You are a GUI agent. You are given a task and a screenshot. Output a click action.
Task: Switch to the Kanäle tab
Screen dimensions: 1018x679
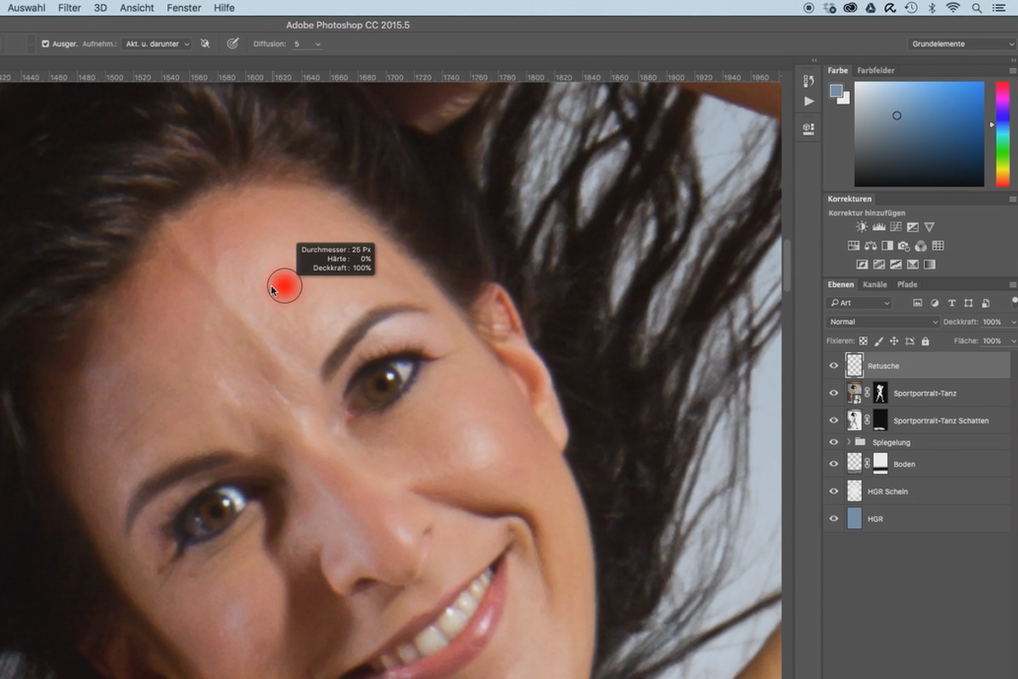(x=875, y=284)
